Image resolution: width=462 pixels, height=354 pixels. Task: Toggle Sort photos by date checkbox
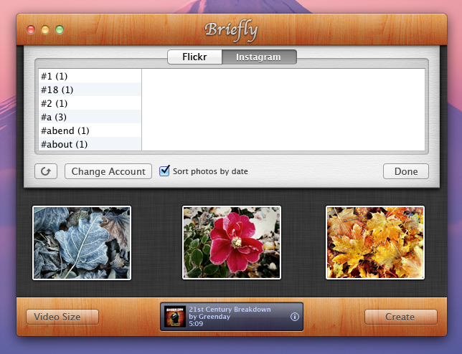[164, 171]
